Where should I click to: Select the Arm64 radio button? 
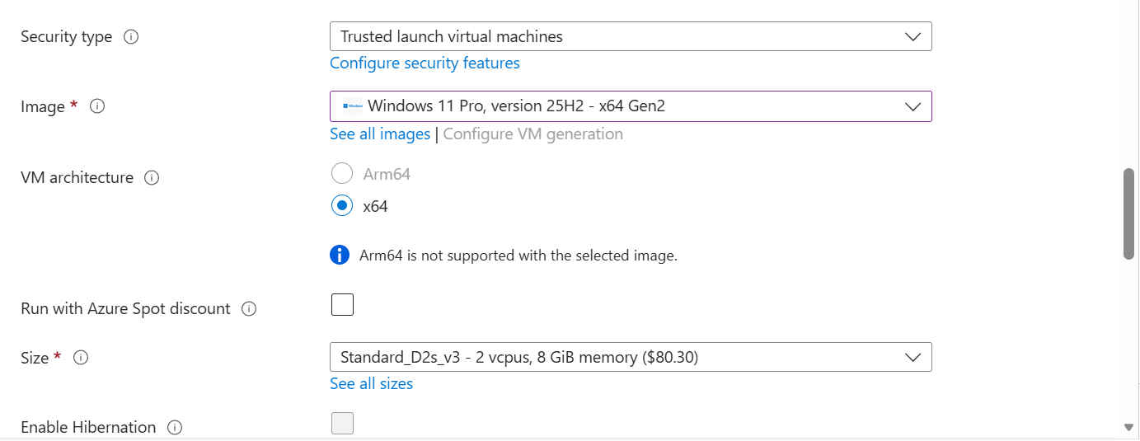click(341, 174)
